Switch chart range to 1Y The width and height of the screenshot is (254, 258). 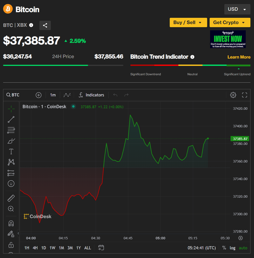click(x=78, y=248)
